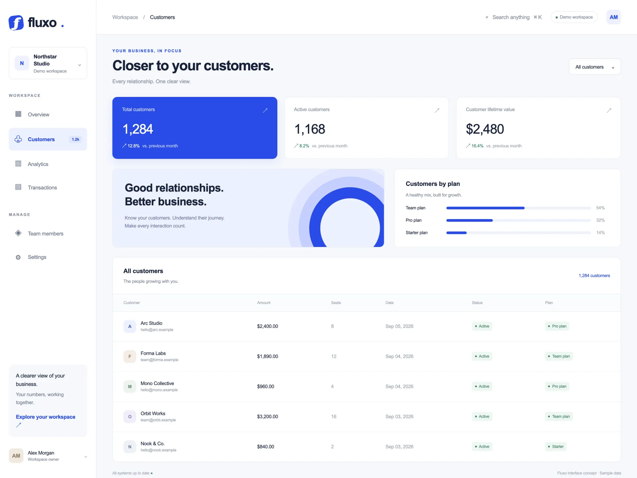Screen dimensions: 637x478
Task: Click the Mono Collective avatar letter M
Action: click(130, 386)
